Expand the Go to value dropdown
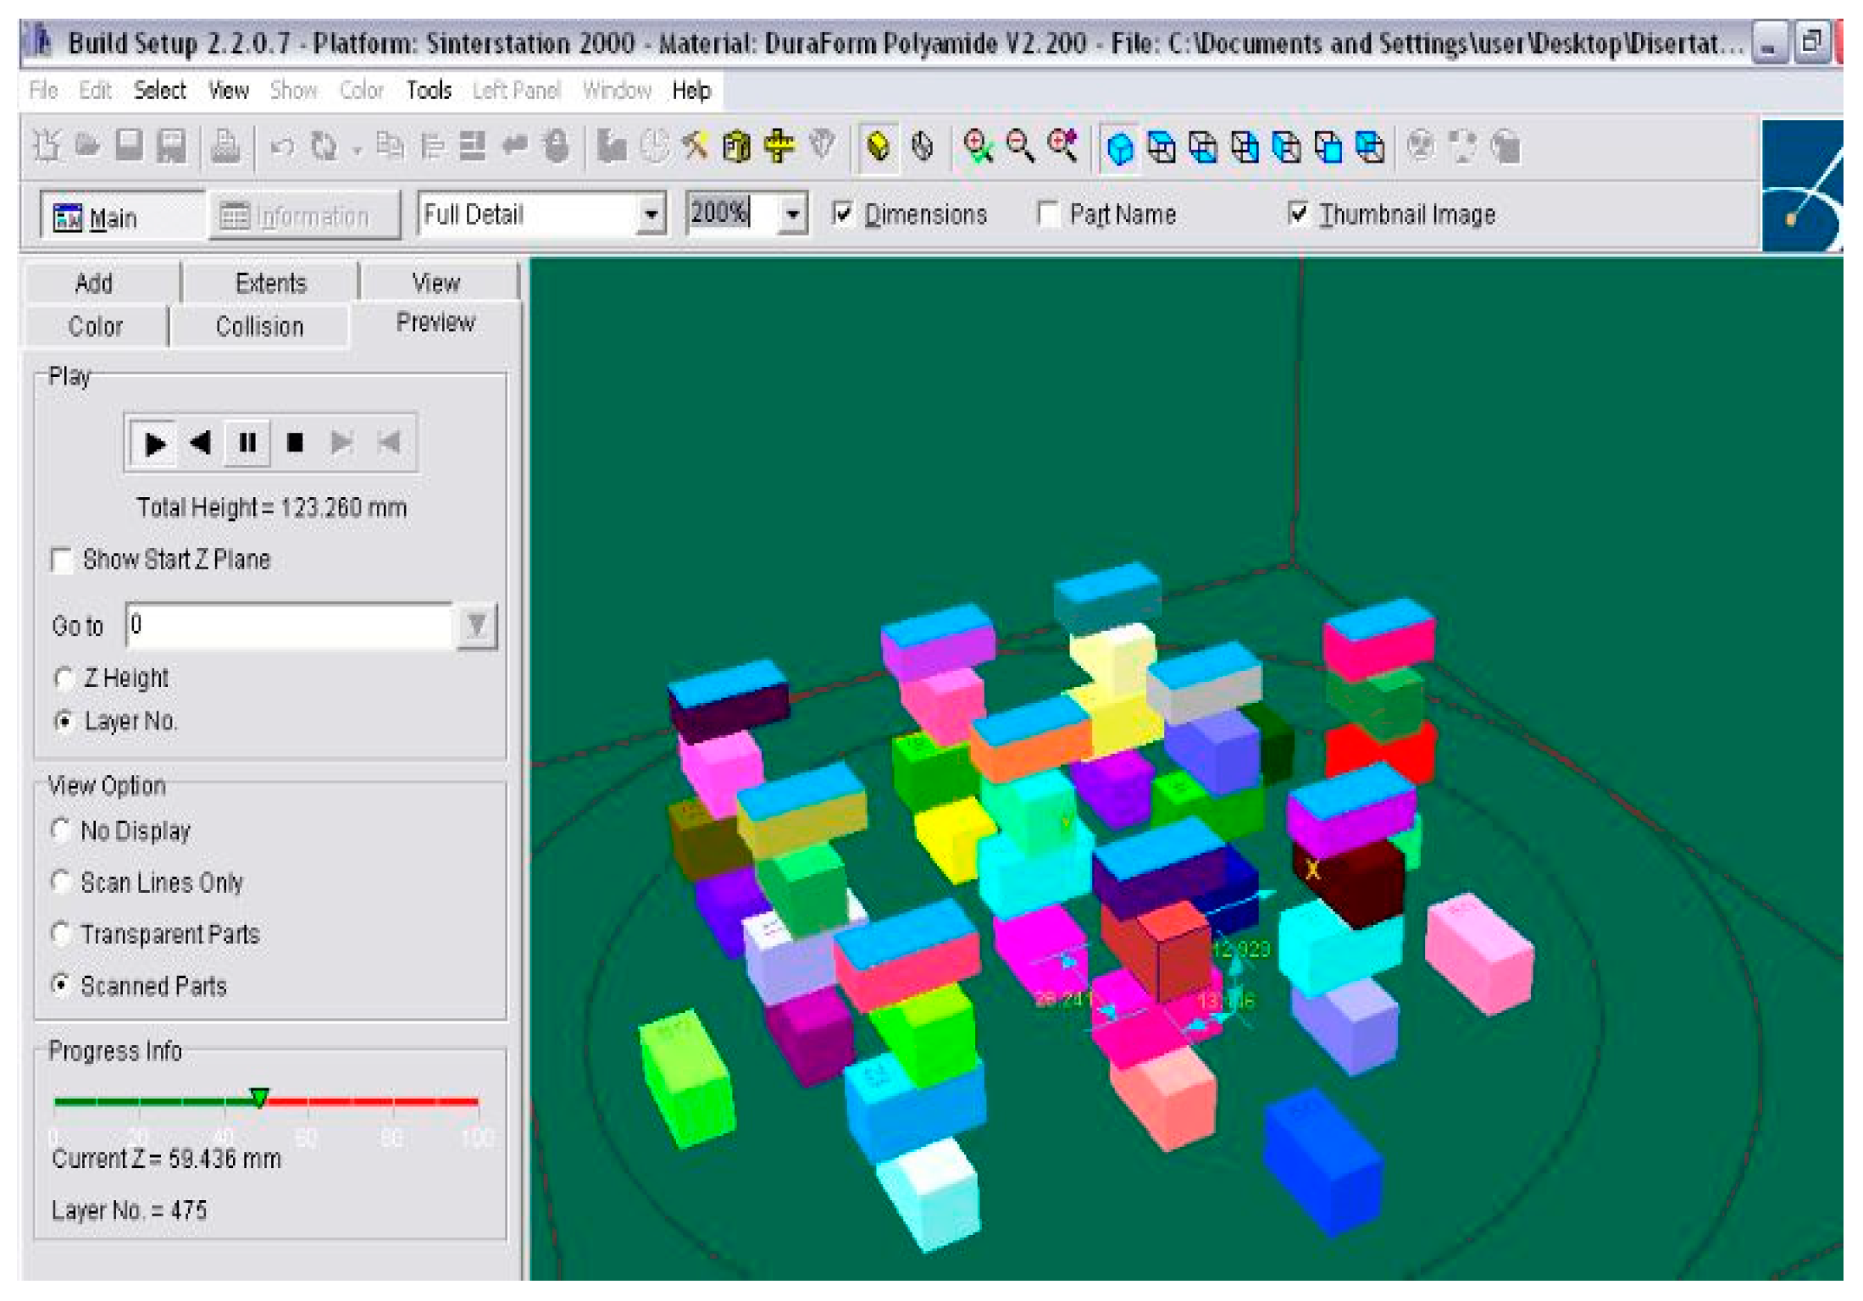 tap(477, 626)
